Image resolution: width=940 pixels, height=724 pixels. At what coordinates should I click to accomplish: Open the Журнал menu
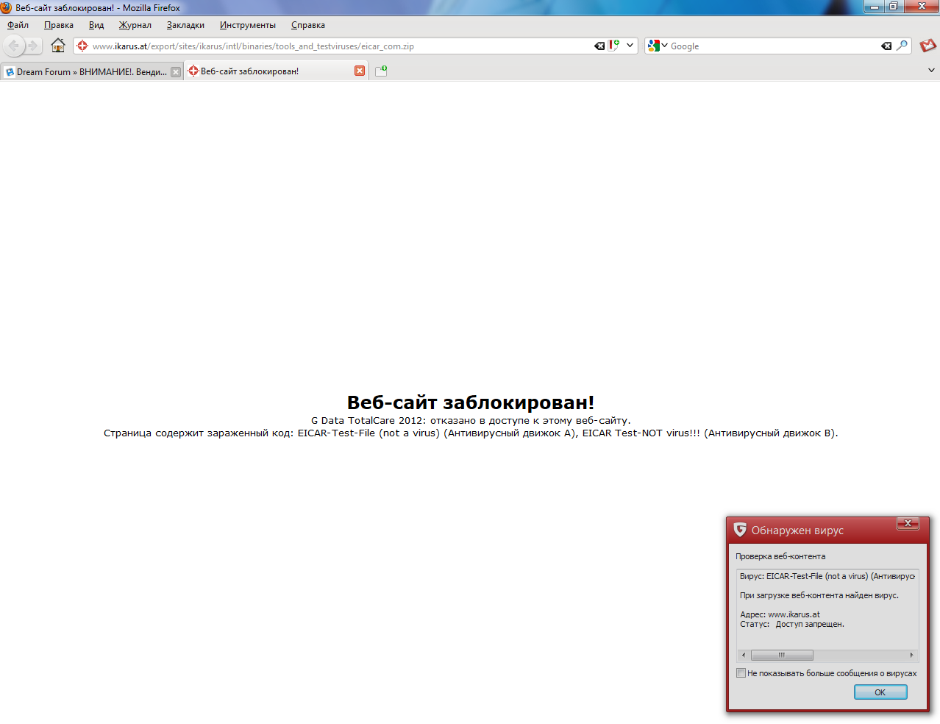tap(135, 25)
